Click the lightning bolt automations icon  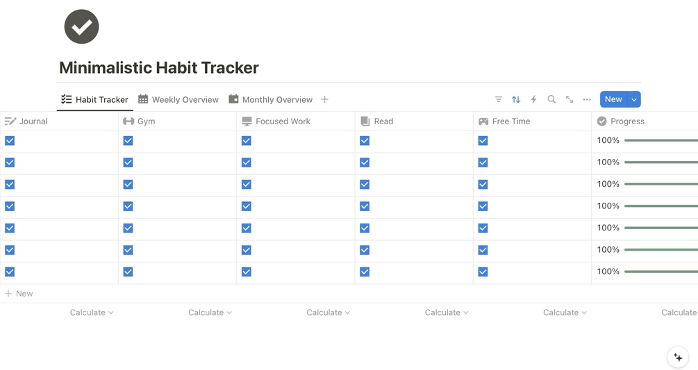tap(533, 99)
